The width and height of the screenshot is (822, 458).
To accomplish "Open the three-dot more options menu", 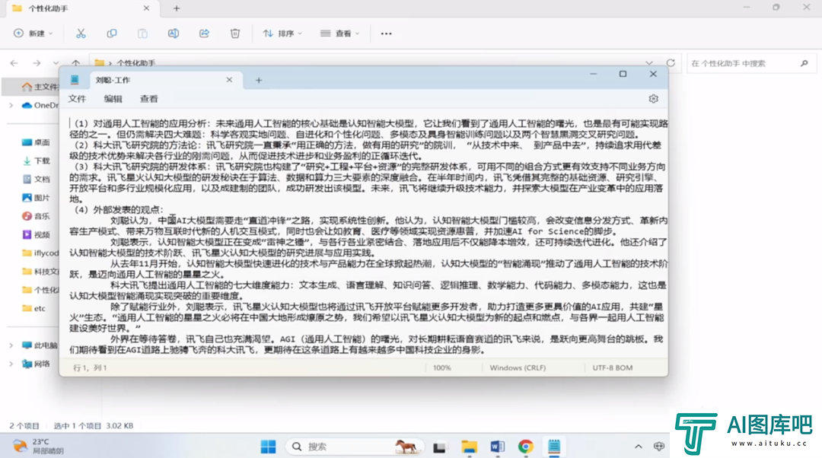I will [387, 33].
